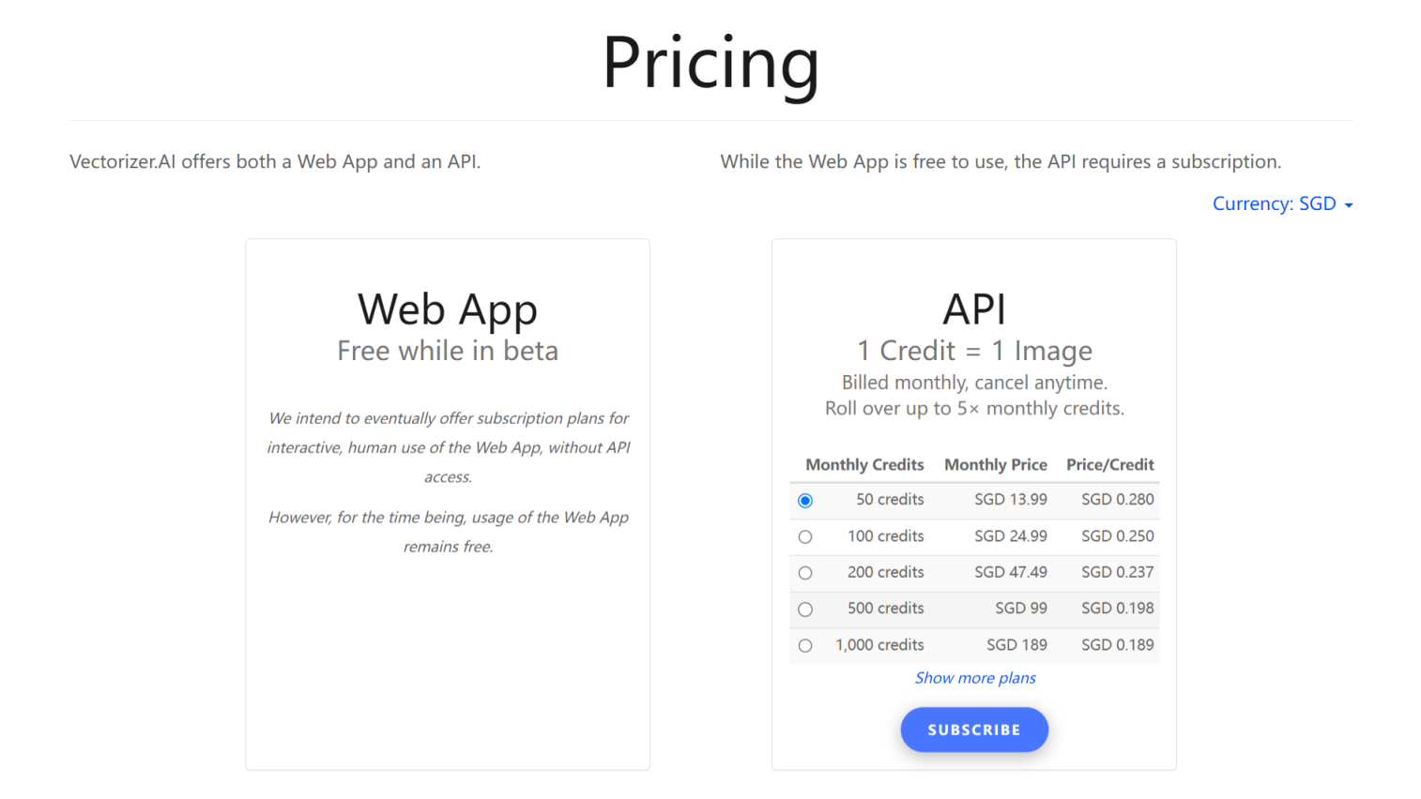Pick the 200 credits radio option
Screen dimensions: 1421x799
coord(805,573)
